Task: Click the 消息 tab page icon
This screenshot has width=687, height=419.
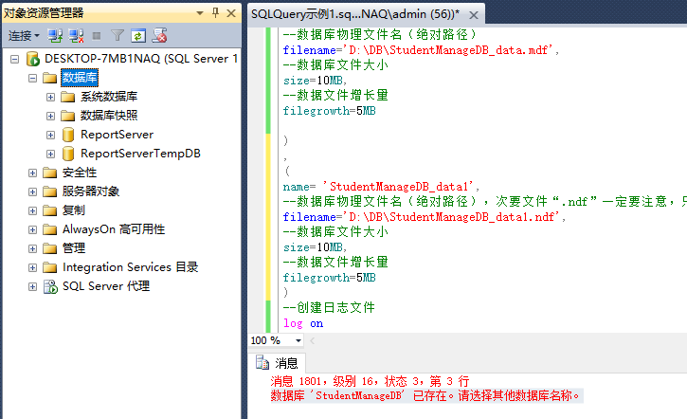Action: (x=262, y=363)
